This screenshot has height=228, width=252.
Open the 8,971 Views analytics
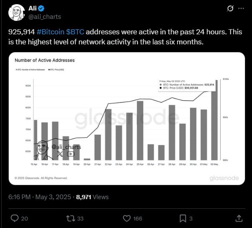92,197
